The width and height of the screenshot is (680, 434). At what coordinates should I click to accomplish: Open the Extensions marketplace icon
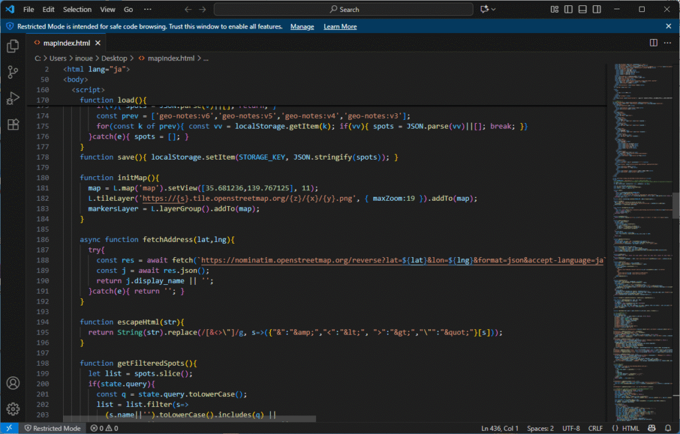tap(13, 124)
